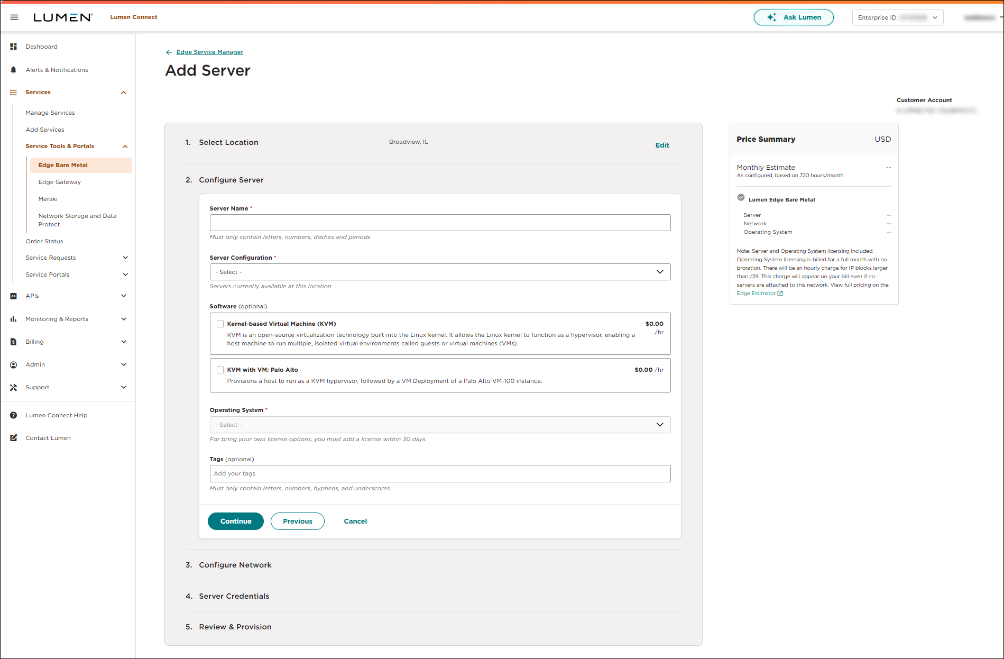Cancel the Add Server form
This screenshot has width=1004, height=659.
tap(355, 521)
